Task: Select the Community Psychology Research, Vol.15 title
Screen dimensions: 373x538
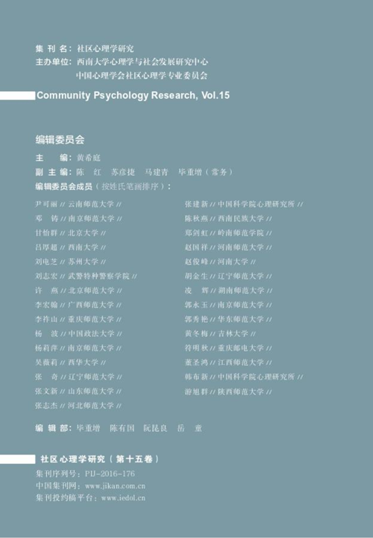Action: [133, 95]
